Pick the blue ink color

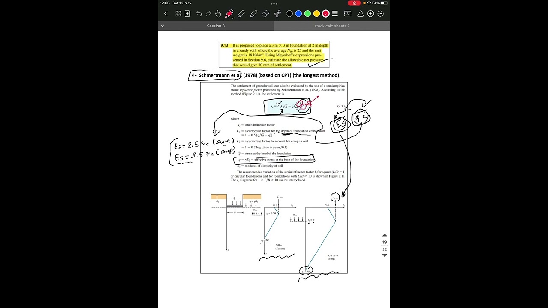point(298,14)
